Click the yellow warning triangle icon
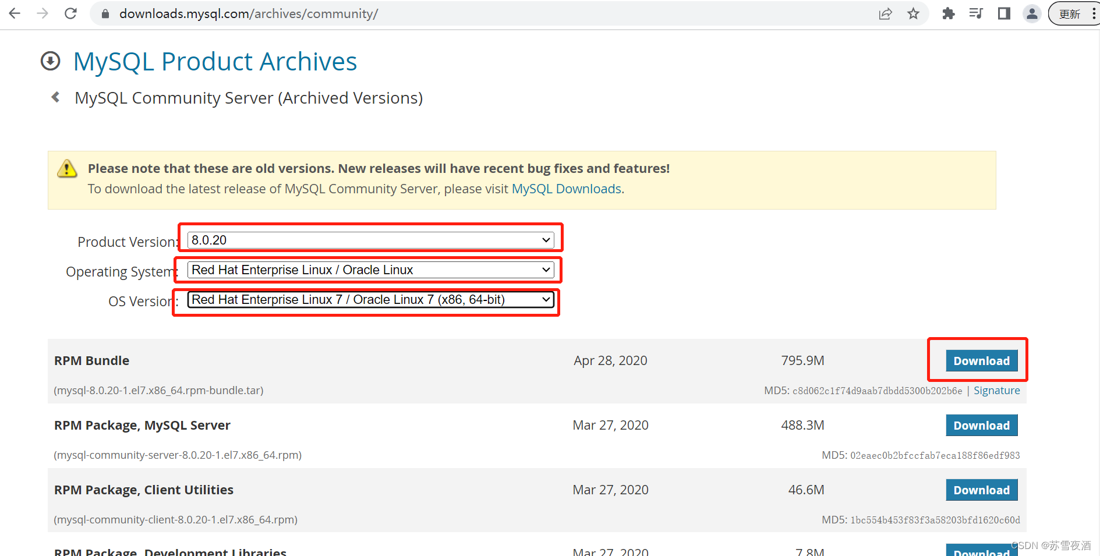1100x556 pixels. click(x=67, y=169)
